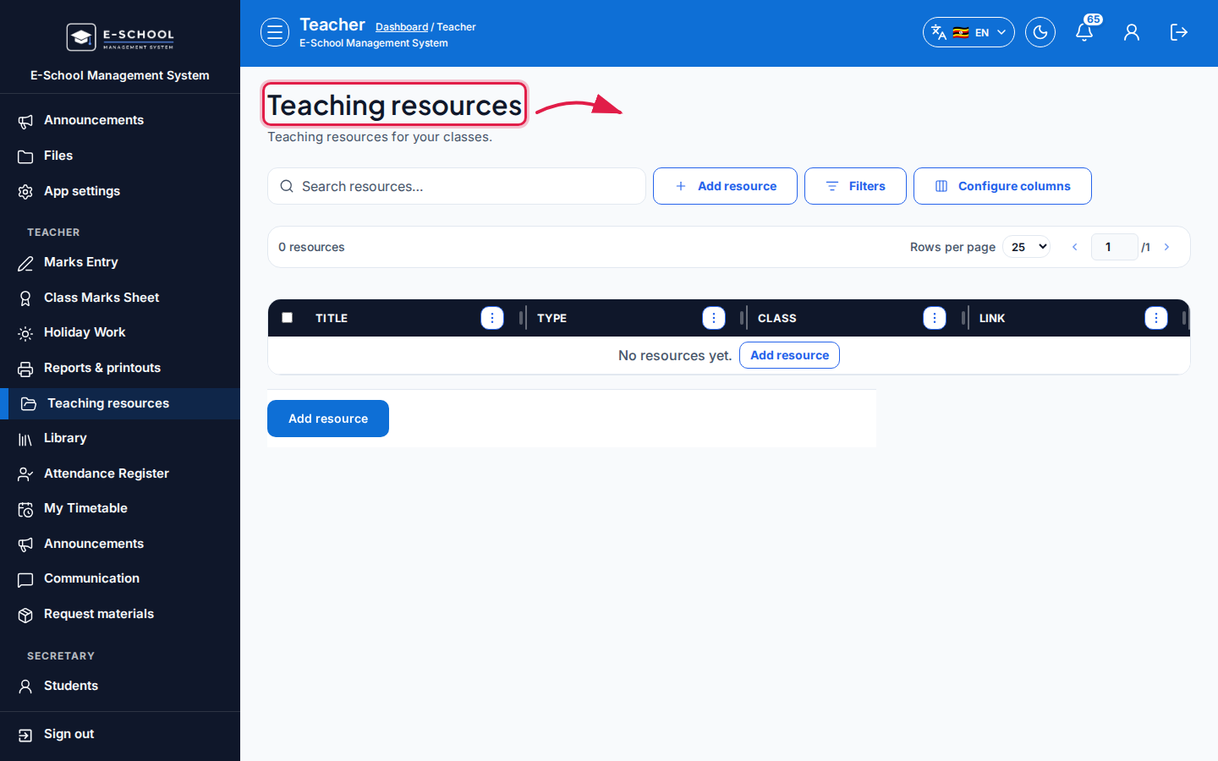Go to the next page chevron
This screenshot has height=761, width=1218.
(x=1167, y=247)
